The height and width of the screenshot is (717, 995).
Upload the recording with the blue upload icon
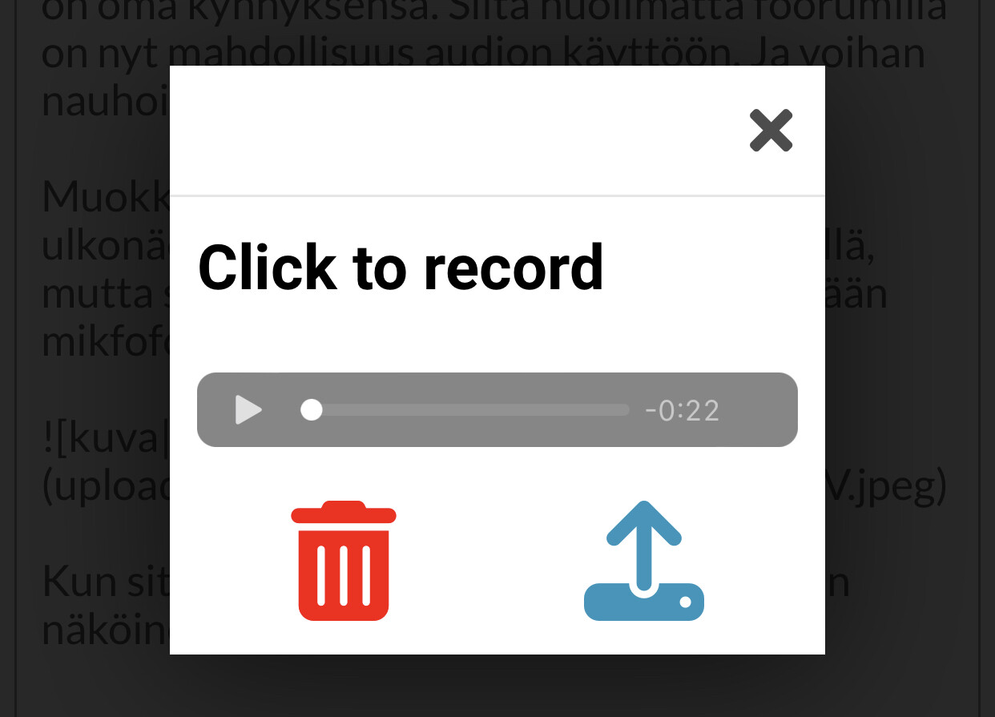[644, 561]
